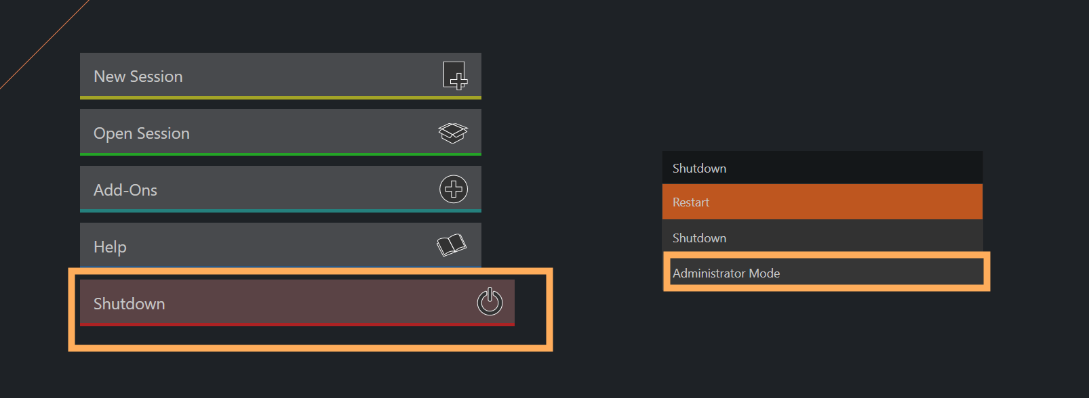Click the red underline beneath Shutdown button

(x=297, y=325)
